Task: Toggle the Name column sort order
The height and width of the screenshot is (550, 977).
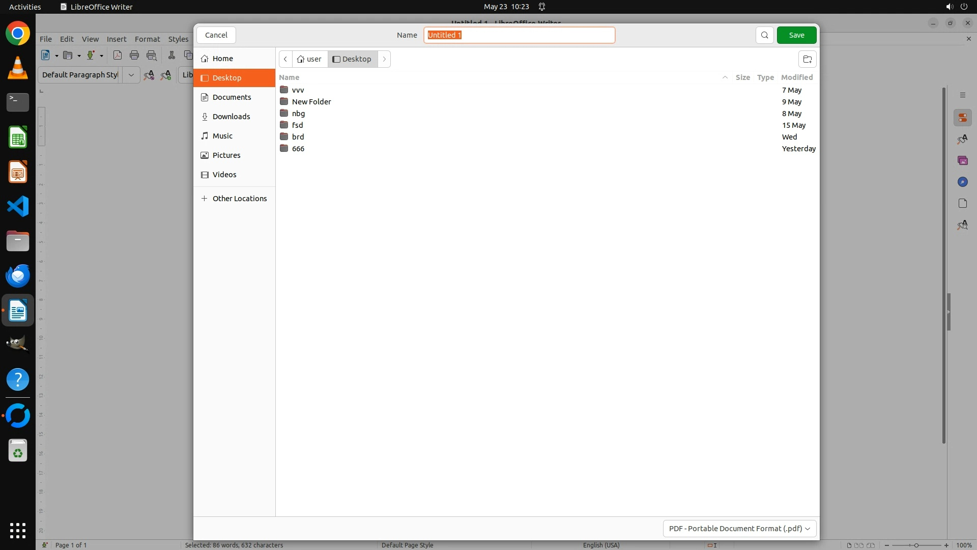Action: (289, 77)
